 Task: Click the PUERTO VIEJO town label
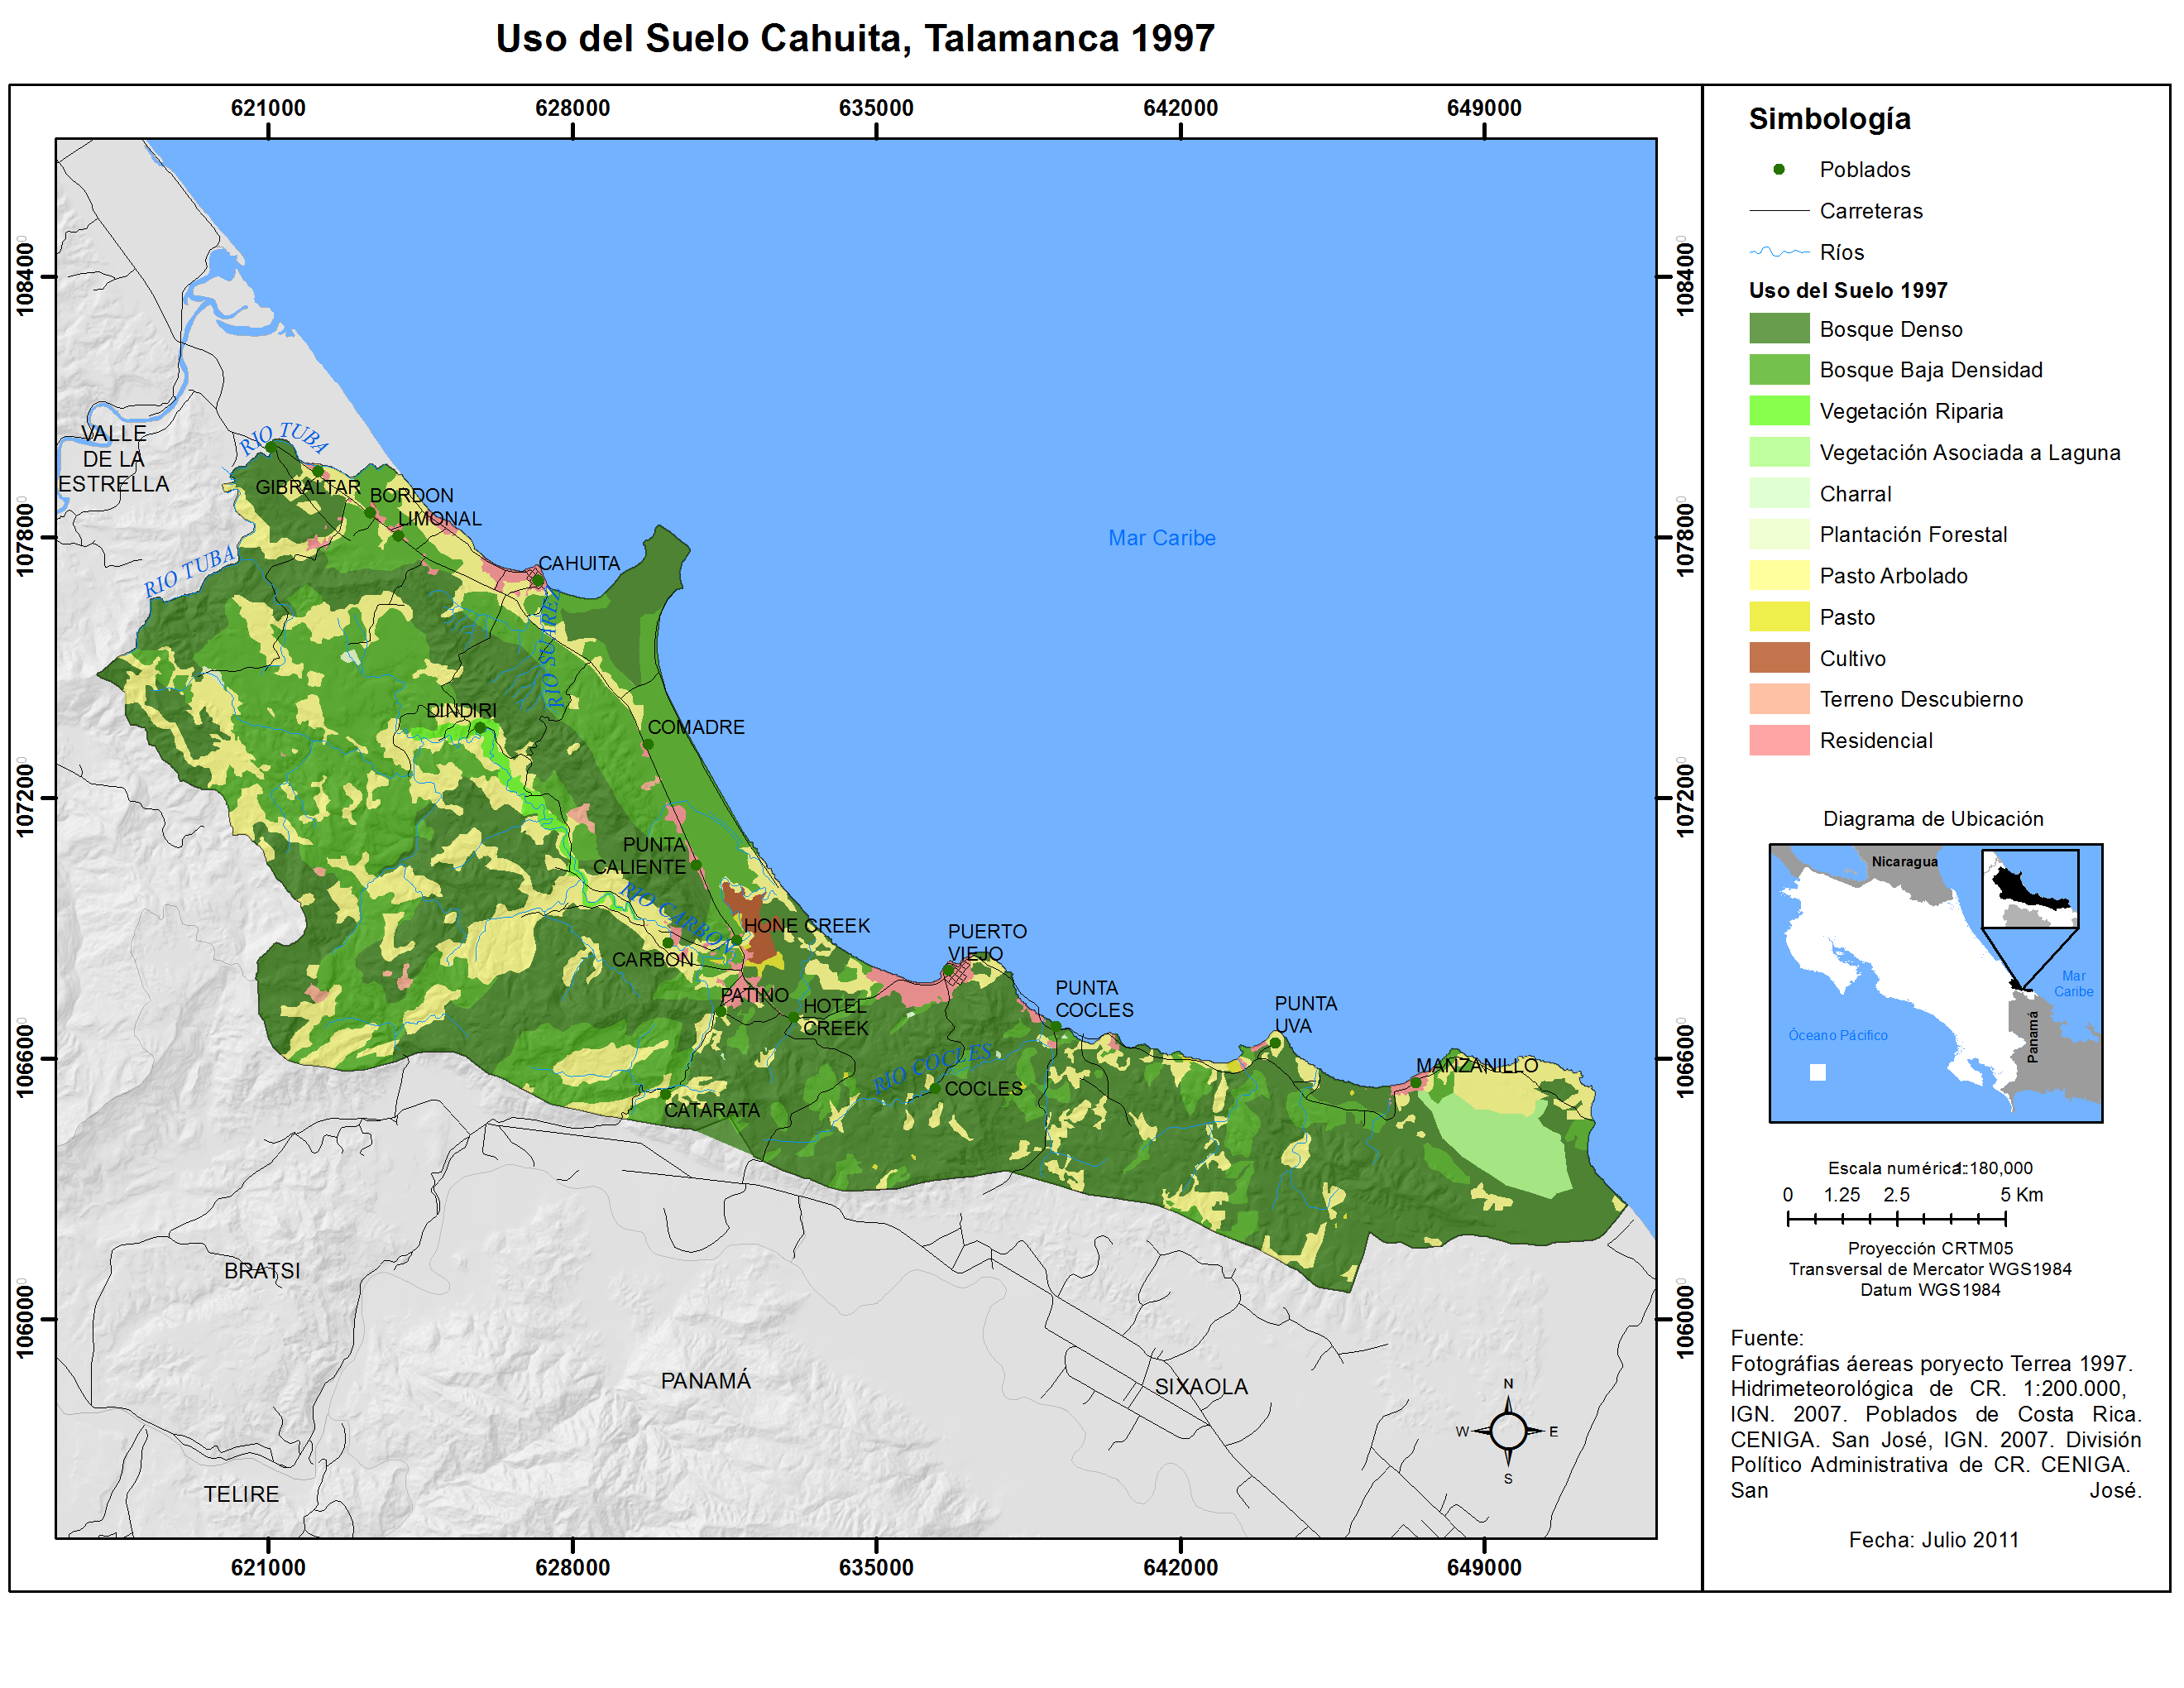pyautogui.click(x=987, y=942)
